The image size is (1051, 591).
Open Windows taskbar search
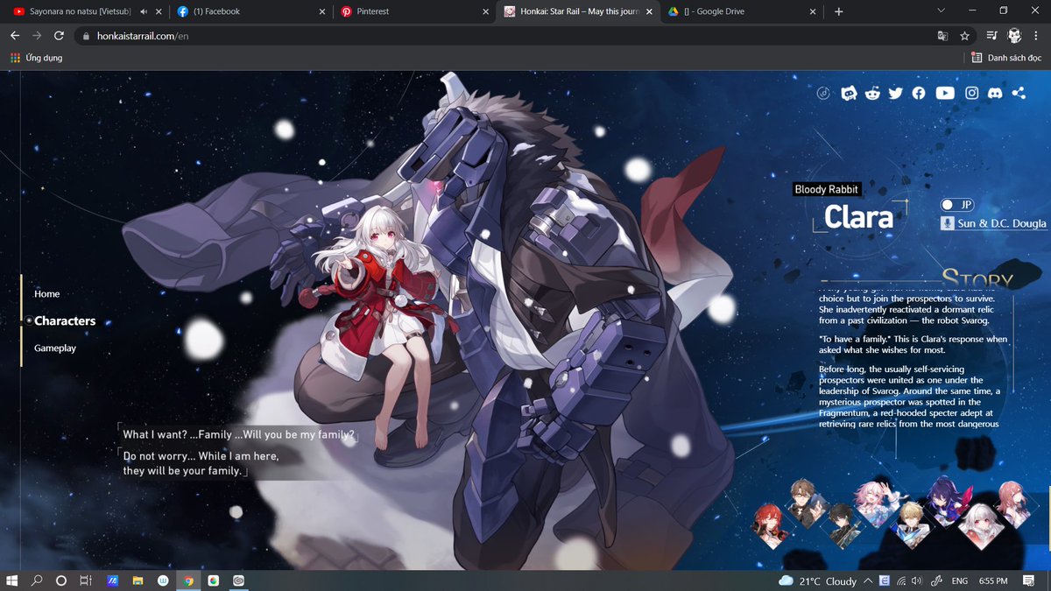pyautogui.click(x=37, y=580)
